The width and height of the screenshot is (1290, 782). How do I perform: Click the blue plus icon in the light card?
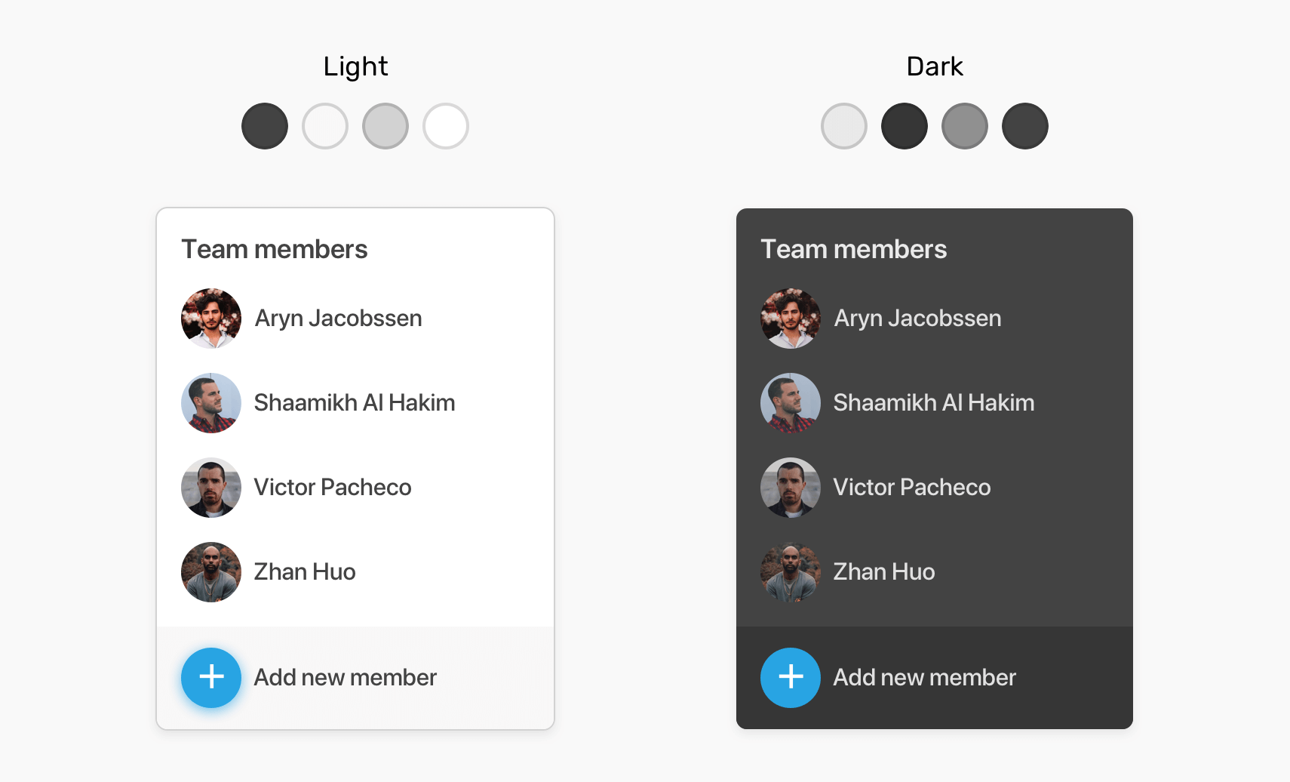211,677
